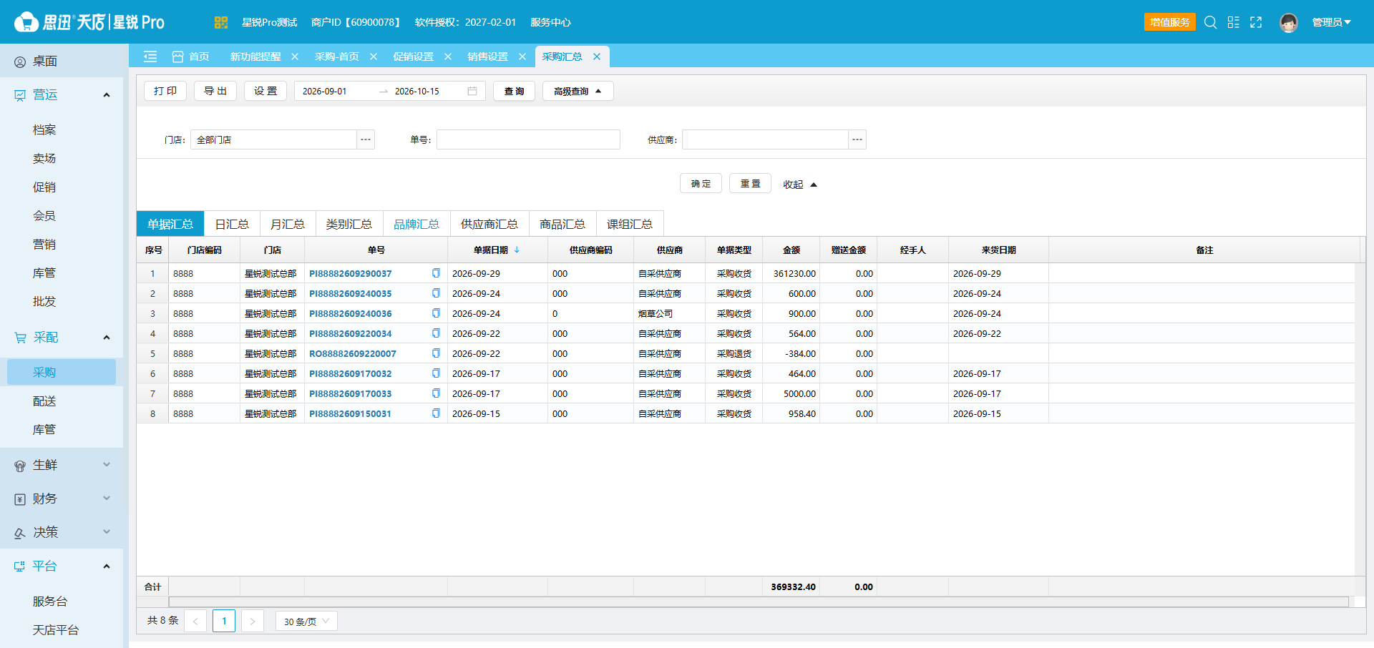This screenshot has width=1374, height=648.
Task: Close the 采购汇总 tab
Action: pyautogui.click(x=597, y=57)
